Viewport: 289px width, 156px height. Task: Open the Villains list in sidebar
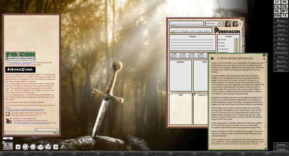pos(281,48)
